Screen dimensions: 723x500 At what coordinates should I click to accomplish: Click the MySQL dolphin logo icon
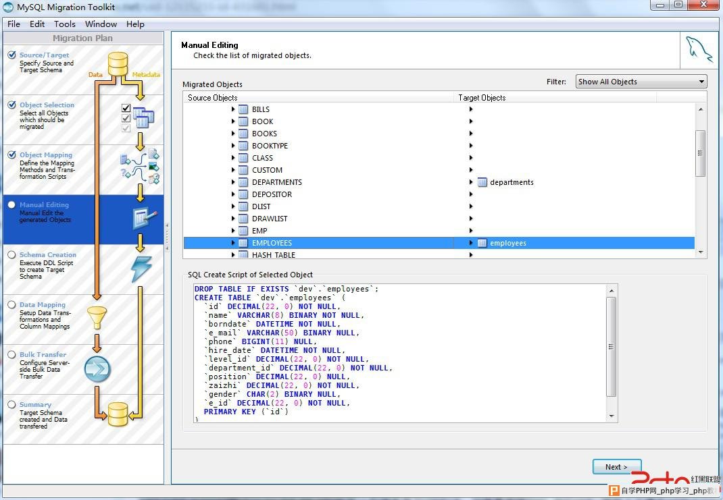[x=699, y=50]
